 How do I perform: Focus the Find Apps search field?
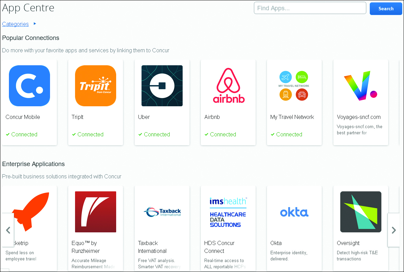coord(310,8)
